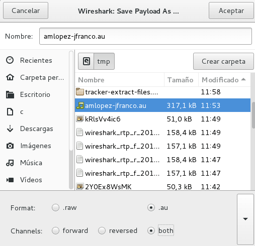Open Imágenes via its camera icon
Screen dimensions: 255x246
(10, 146)
